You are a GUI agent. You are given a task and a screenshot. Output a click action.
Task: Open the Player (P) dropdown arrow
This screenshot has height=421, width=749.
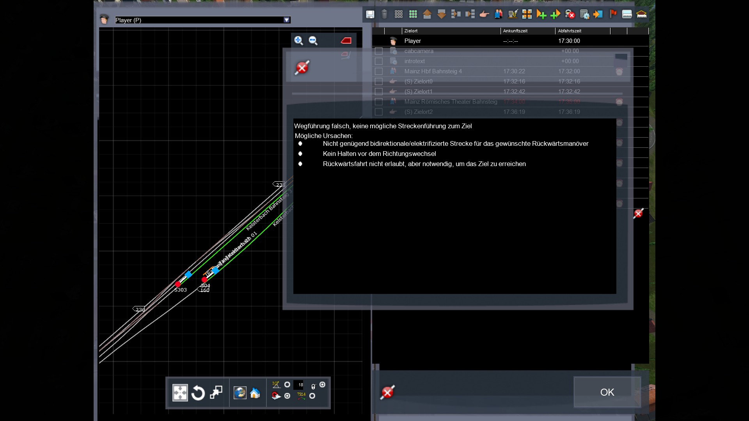coord(287,20)
